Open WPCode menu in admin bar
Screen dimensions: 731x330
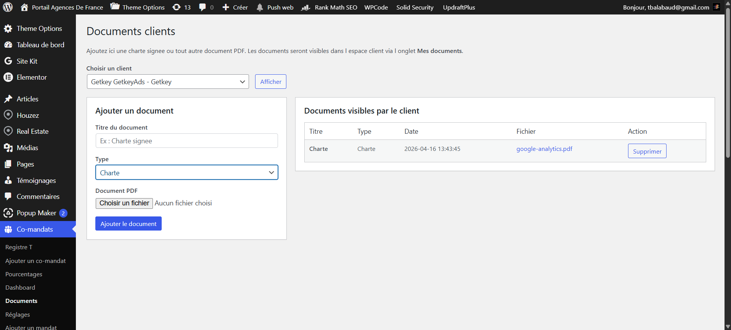click(376, 7)
